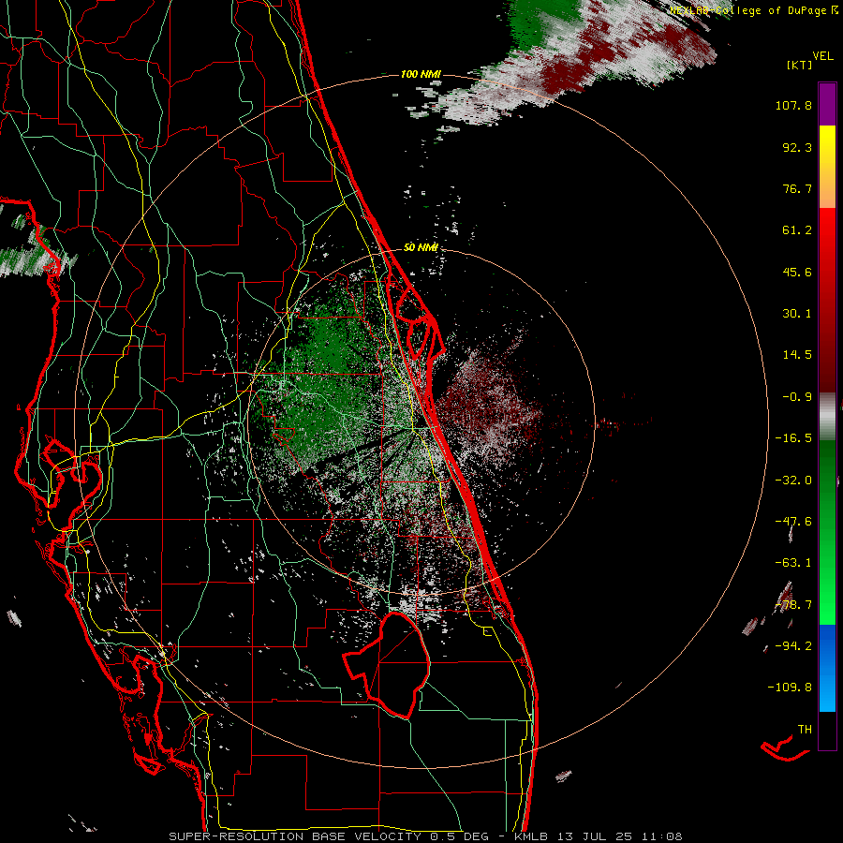843x843 pixels.
Task: Click the -109.8 velocity legend value
Action: [790, 688]
